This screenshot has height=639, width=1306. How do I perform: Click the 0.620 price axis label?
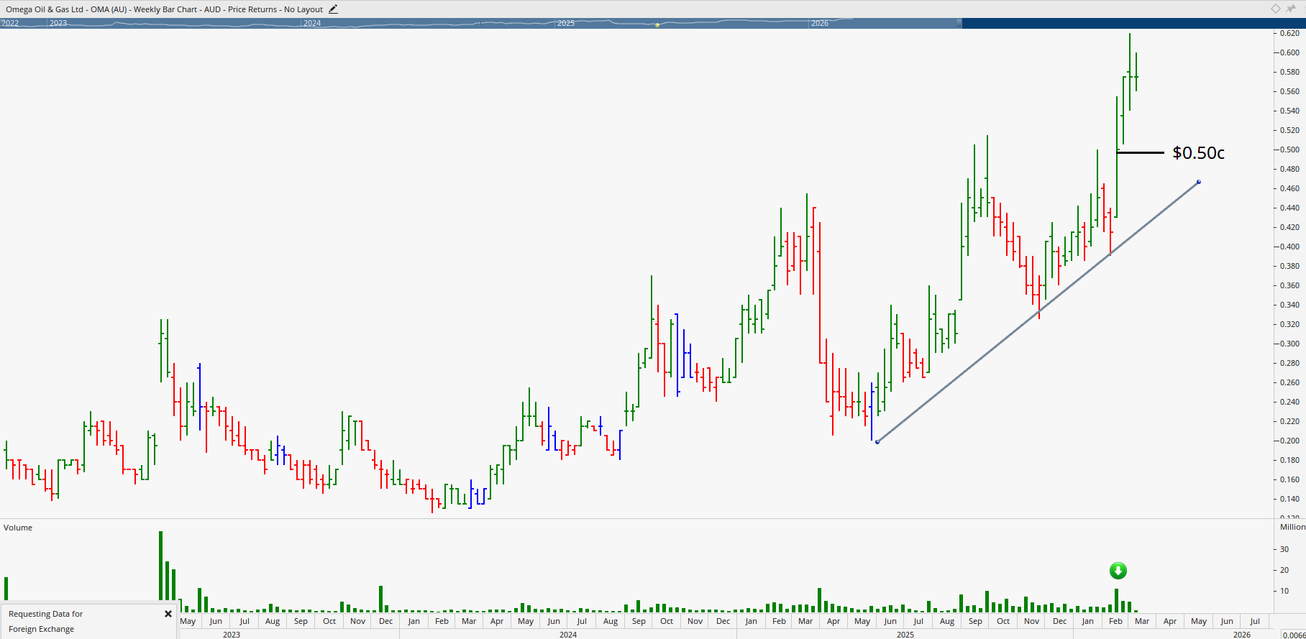(x=1289, y=33)
